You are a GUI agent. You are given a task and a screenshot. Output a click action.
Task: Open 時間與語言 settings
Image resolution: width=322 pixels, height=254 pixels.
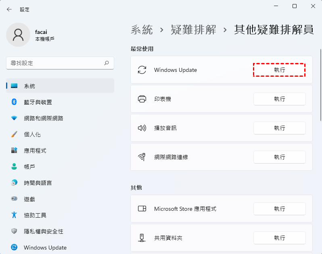[x=38, y=183]
